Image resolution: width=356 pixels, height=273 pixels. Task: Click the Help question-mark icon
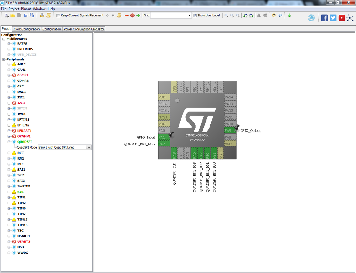[x=274, y=15]
